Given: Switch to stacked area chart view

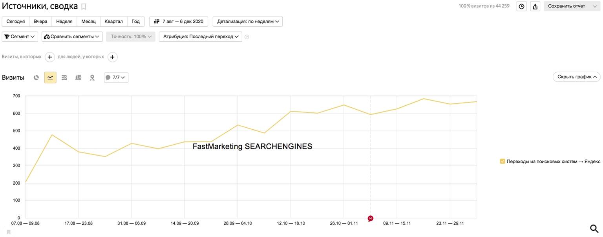Looking at the screenshot, I should click(x=64, y=78).
